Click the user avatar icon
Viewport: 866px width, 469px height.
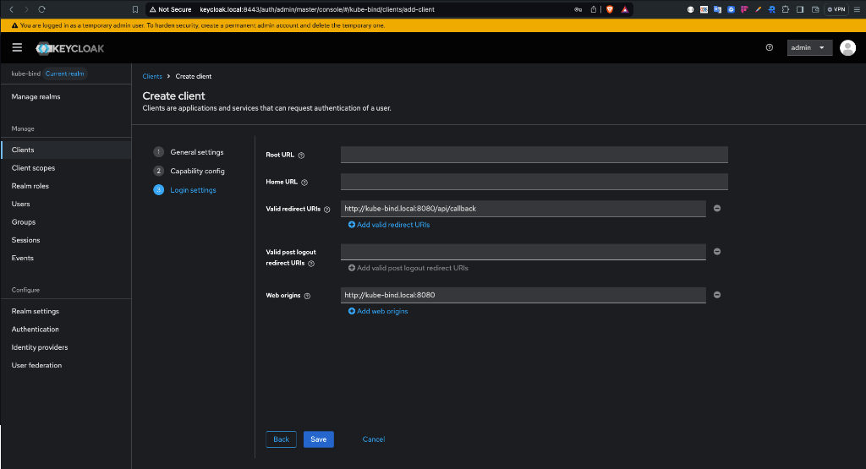(847, 47)
